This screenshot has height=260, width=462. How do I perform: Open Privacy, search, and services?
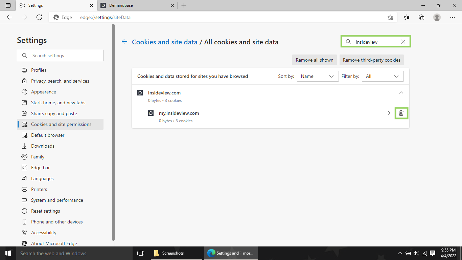click(60, 81)
